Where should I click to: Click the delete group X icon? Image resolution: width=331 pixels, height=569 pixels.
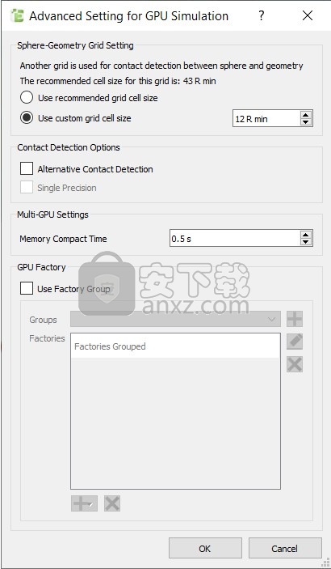click(x=295, y=364)
